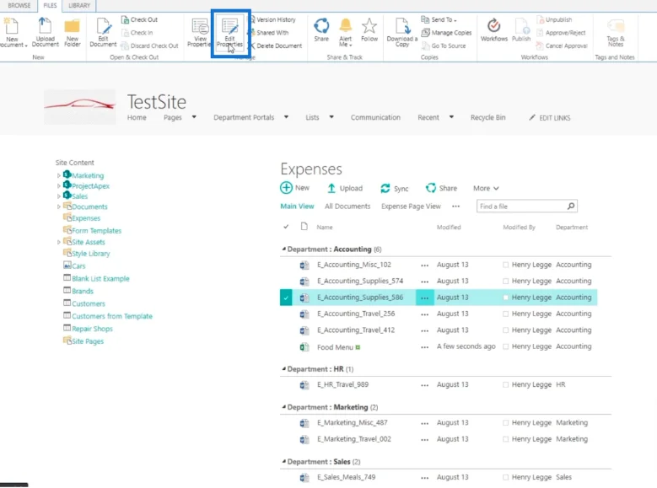The width and height of the screenshot is (657, 488).
Task: Open Tags & Notes
Action: tap(616, 32)
